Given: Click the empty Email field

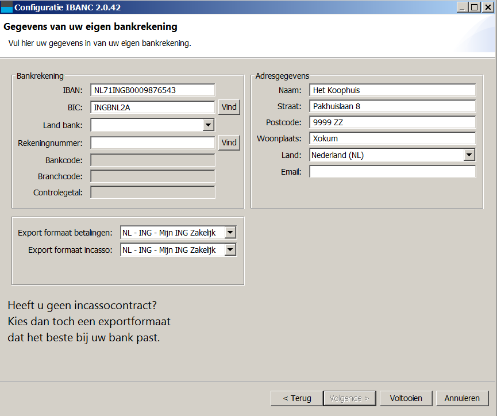Looking at the screenshot, I should (x=392, y=172).
